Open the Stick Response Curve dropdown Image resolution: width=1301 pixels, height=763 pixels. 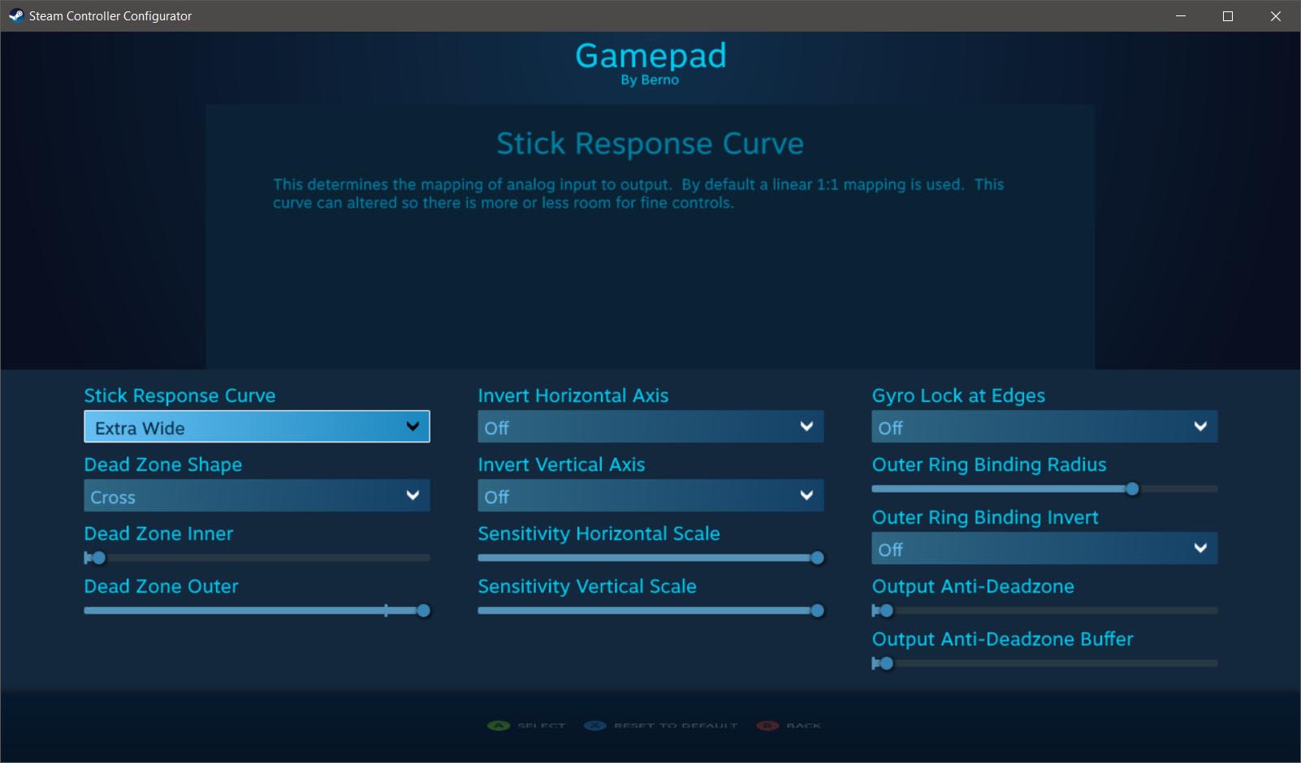(x=257, y=427)
